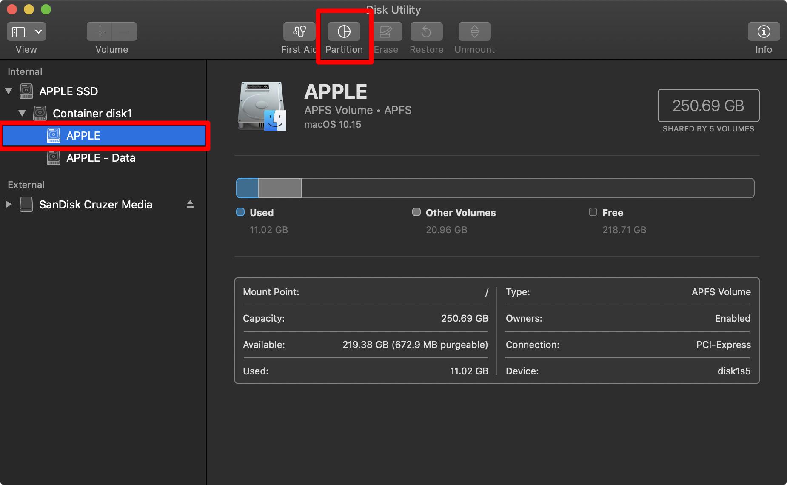Collapse the Container disk1 tree item
The width and height of the screenshot is (787, 485).
pyautogui.click(x=22, y=113)
